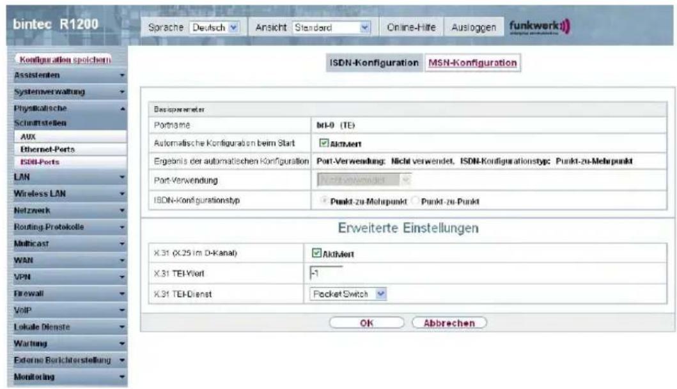Click Konfiguration speichern button
This screenshot has height=389, width=677.
pos(65,59)
